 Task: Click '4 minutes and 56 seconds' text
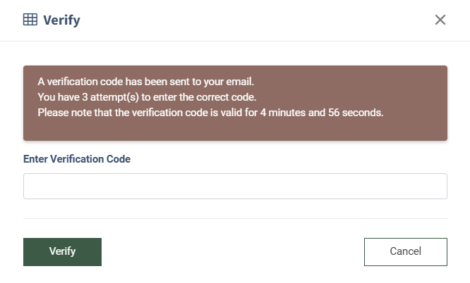point(322,113)
